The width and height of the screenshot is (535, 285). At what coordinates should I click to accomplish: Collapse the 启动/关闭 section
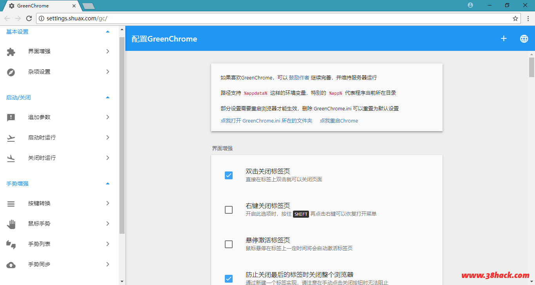(108, 97)
